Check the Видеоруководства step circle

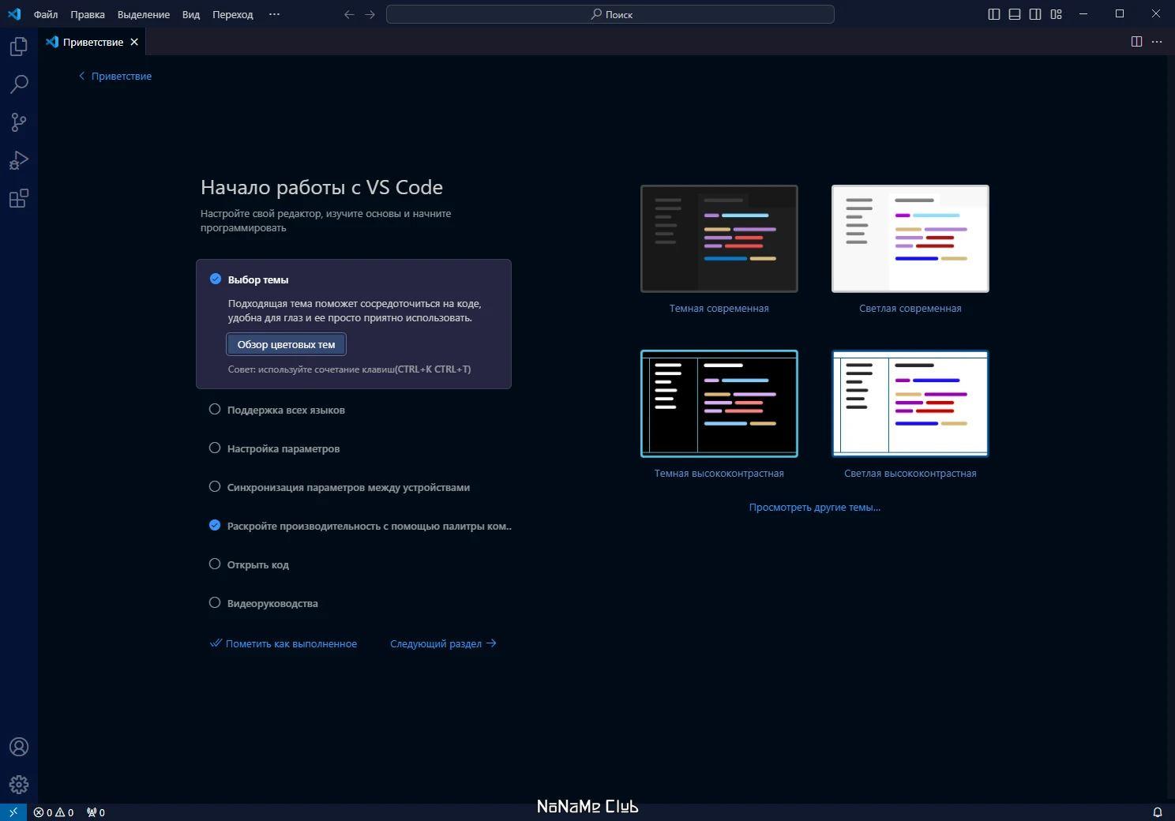click(x=215, y=602)
